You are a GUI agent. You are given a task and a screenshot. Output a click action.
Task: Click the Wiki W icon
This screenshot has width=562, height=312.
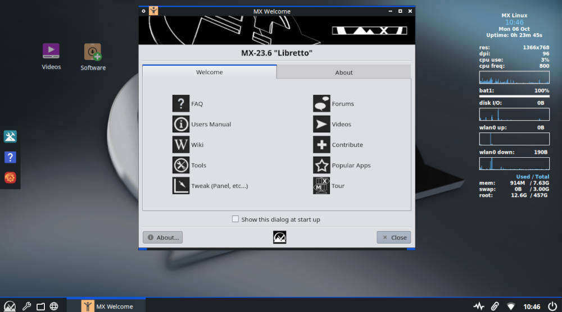pos(181,145)
